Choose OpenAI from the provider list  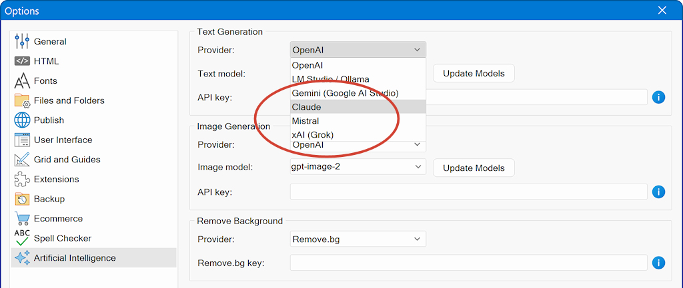(x=358, y=65)
